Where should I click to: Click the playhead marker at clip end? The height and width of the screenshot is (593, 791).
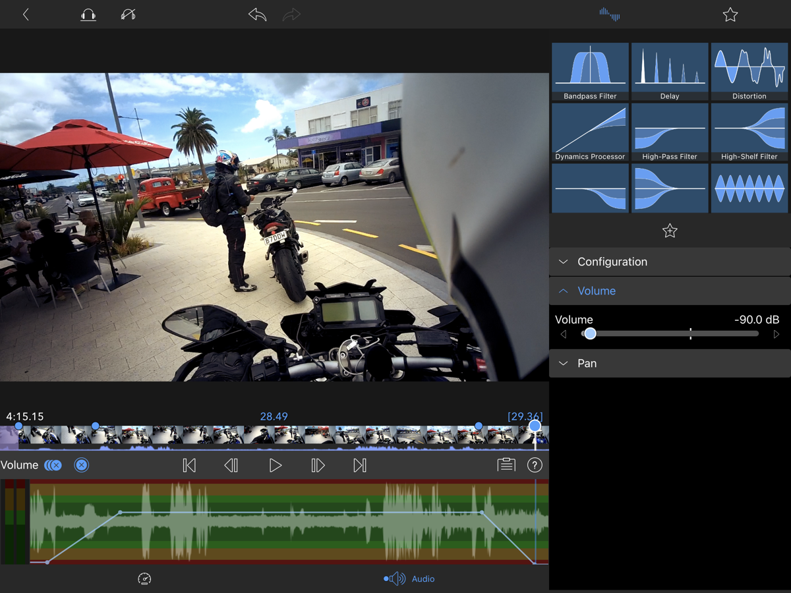pos(535,426)
